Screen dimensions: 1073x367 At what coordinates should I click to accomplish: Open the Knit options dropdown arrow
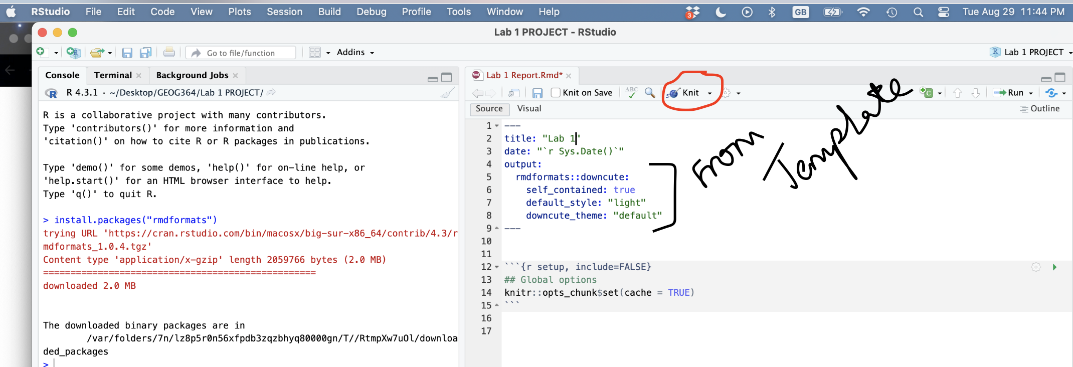coord(709,93)
